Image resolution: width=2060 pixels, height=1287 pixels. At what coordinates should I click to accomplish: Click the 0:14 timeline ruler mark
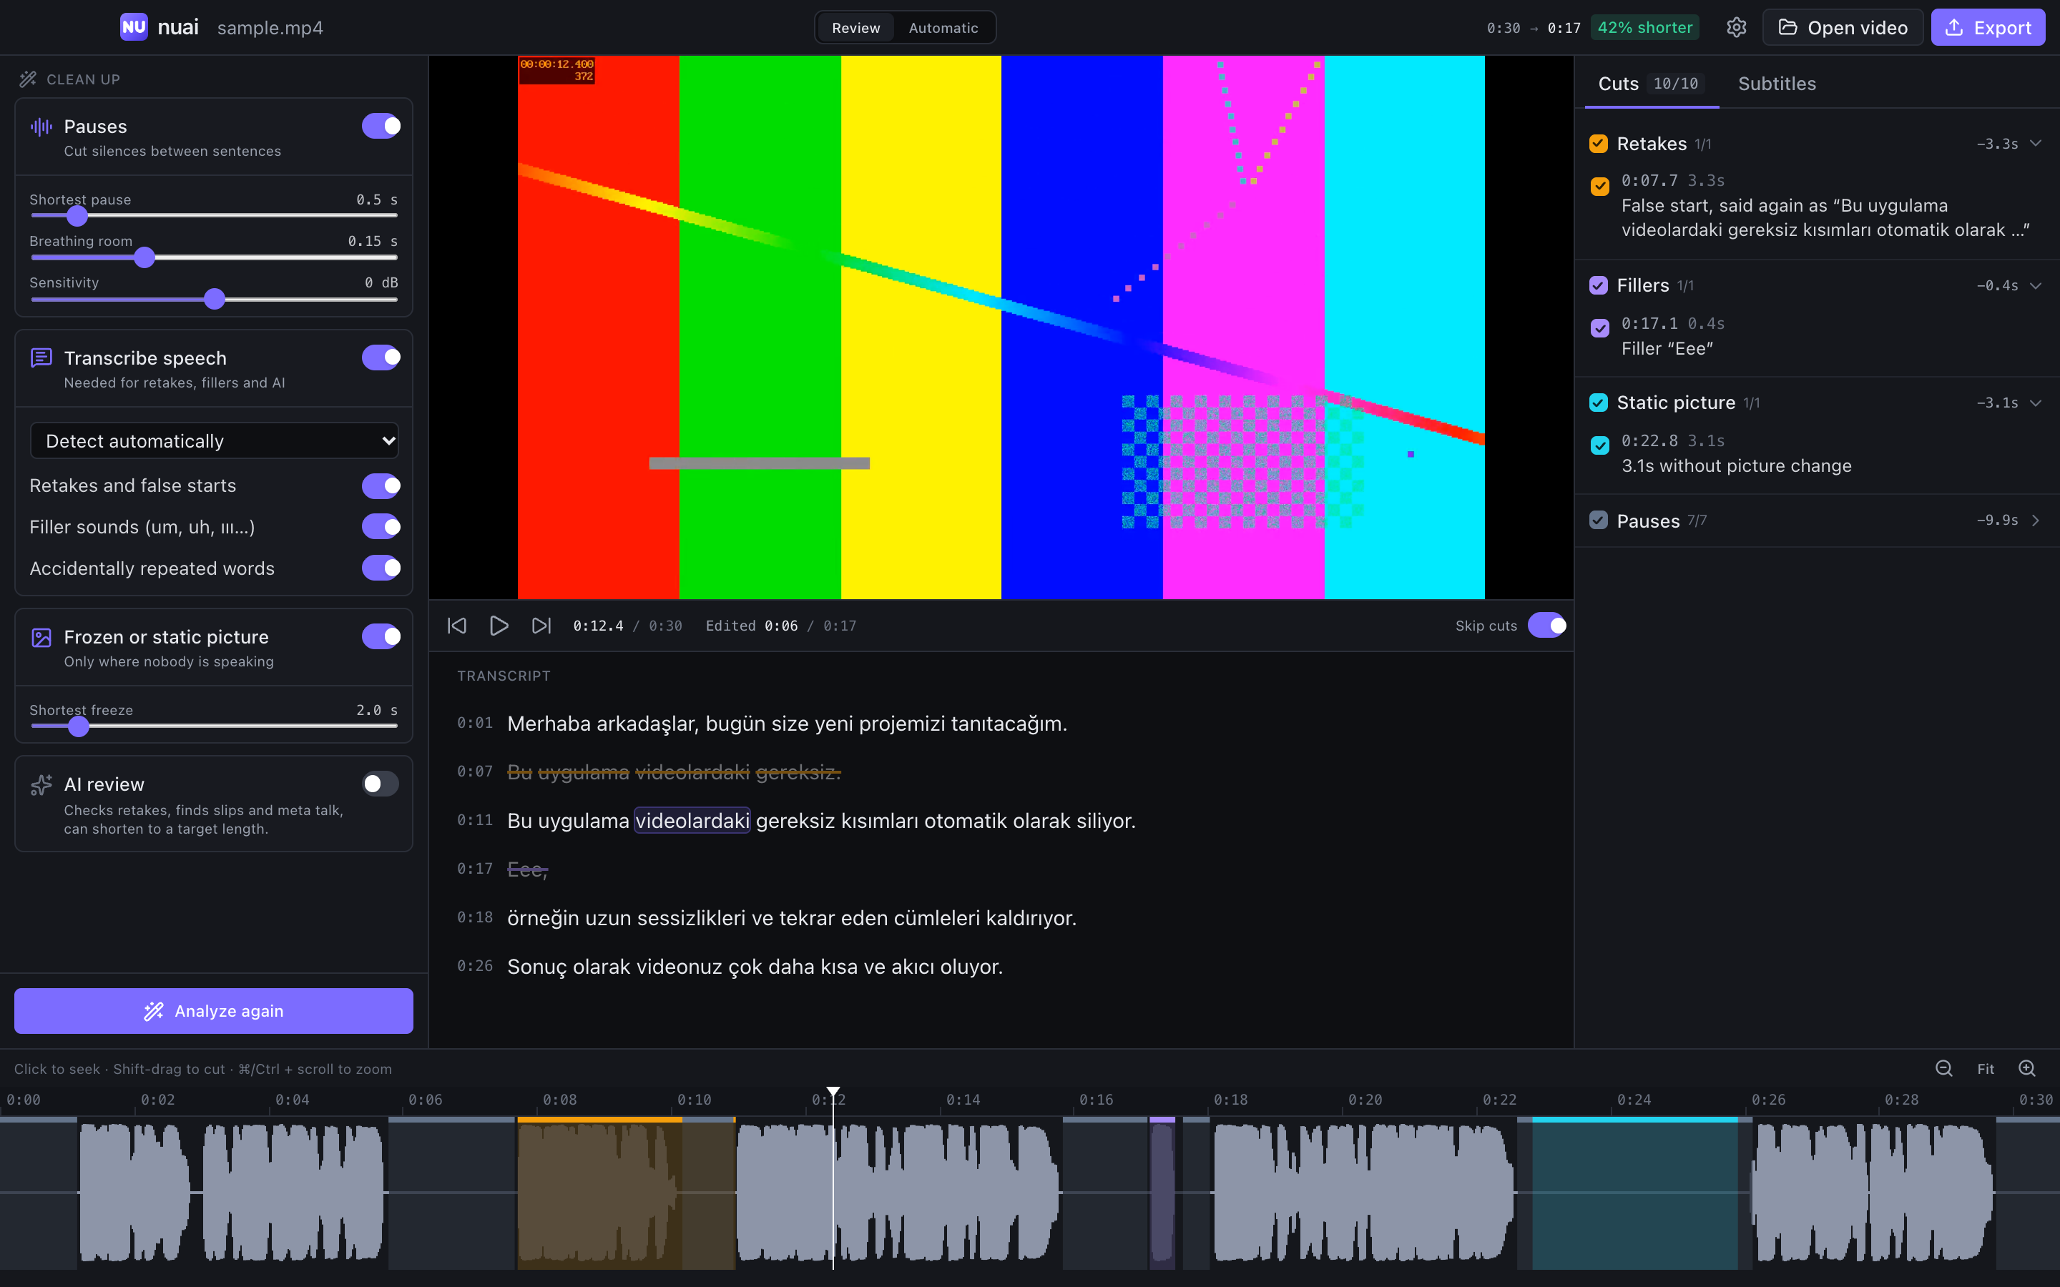click(963, 1100)
